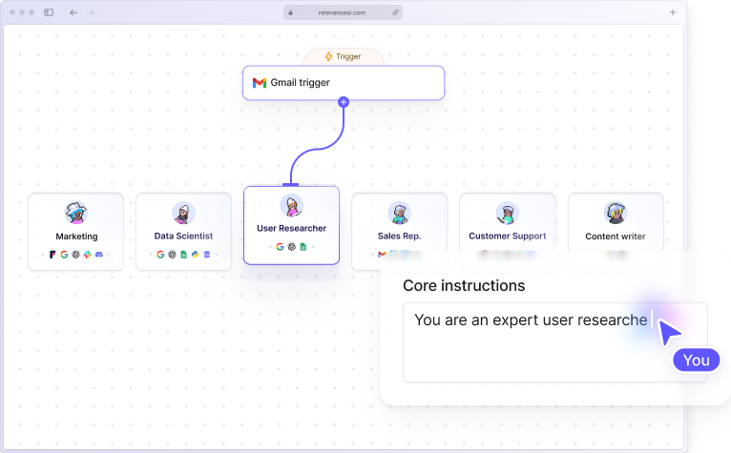The image size is (731, 453).
Task: Select the Data Scientist card title
Action: pos(183,236)
